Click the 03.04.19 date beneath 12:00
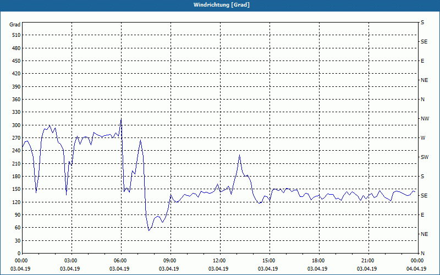Viewport: 440px width, 275px height. (218, 269)
